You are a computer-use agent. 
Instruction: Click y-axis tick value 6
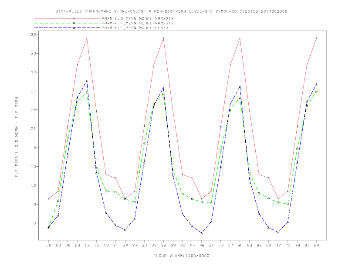point(34,223)
